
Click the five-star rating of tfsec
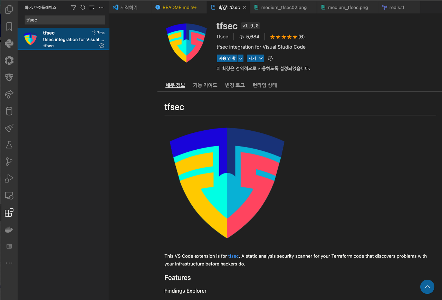(x=284, y=37)
